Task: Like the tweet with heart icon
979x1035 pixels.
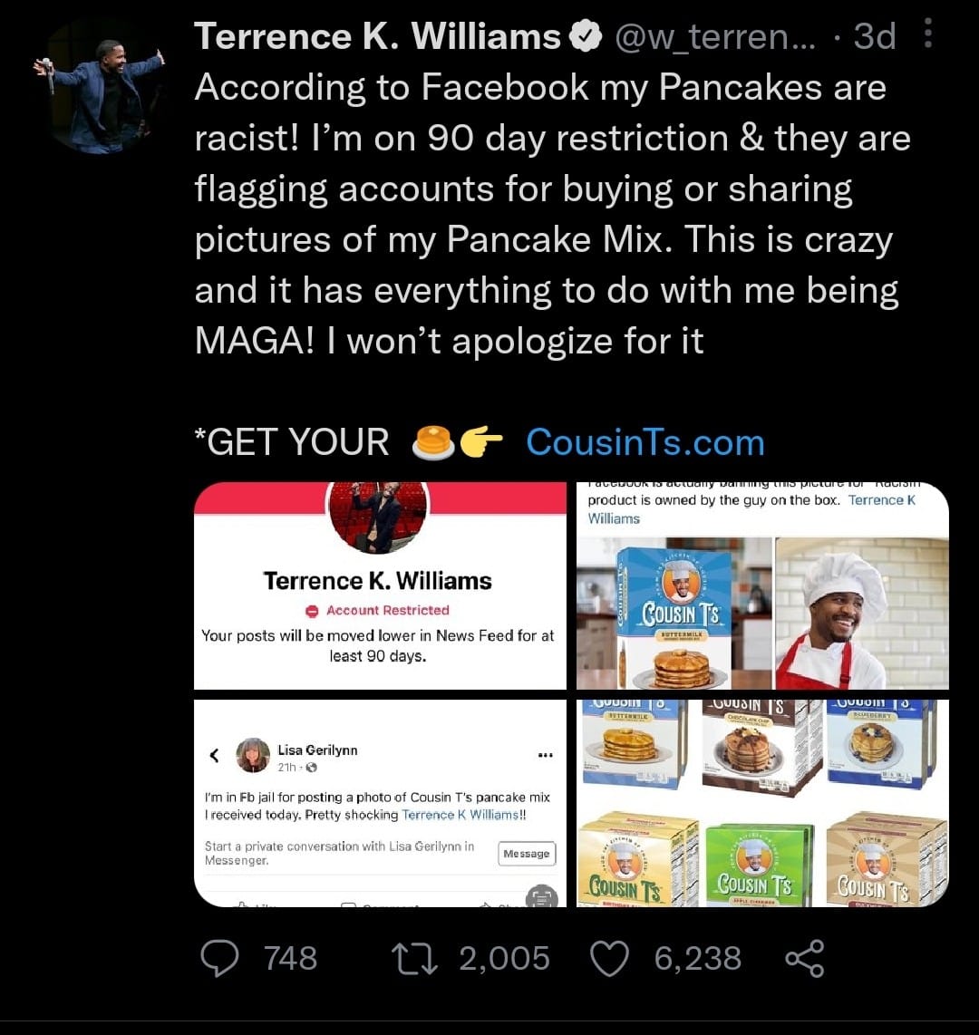Action: tap(609, 958)
